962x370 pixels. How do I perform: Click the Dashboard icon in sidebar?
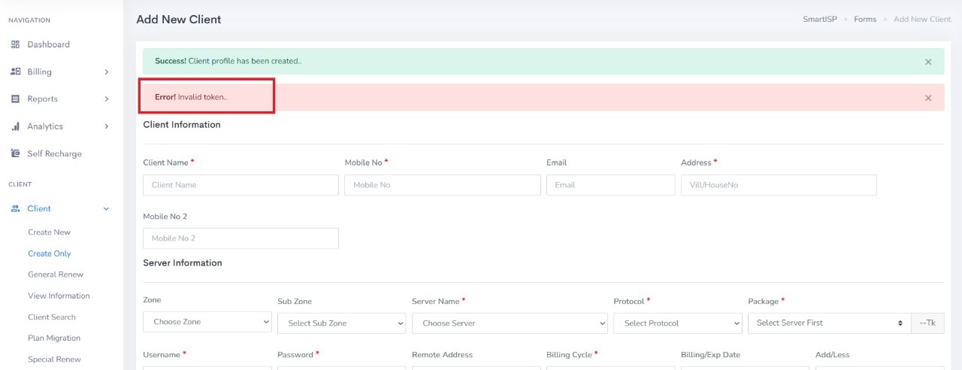(15, 44)
